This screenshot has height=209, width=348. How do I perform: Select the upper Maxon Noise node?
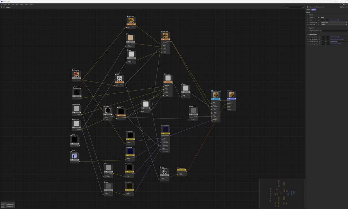click(x=77, y=110)
